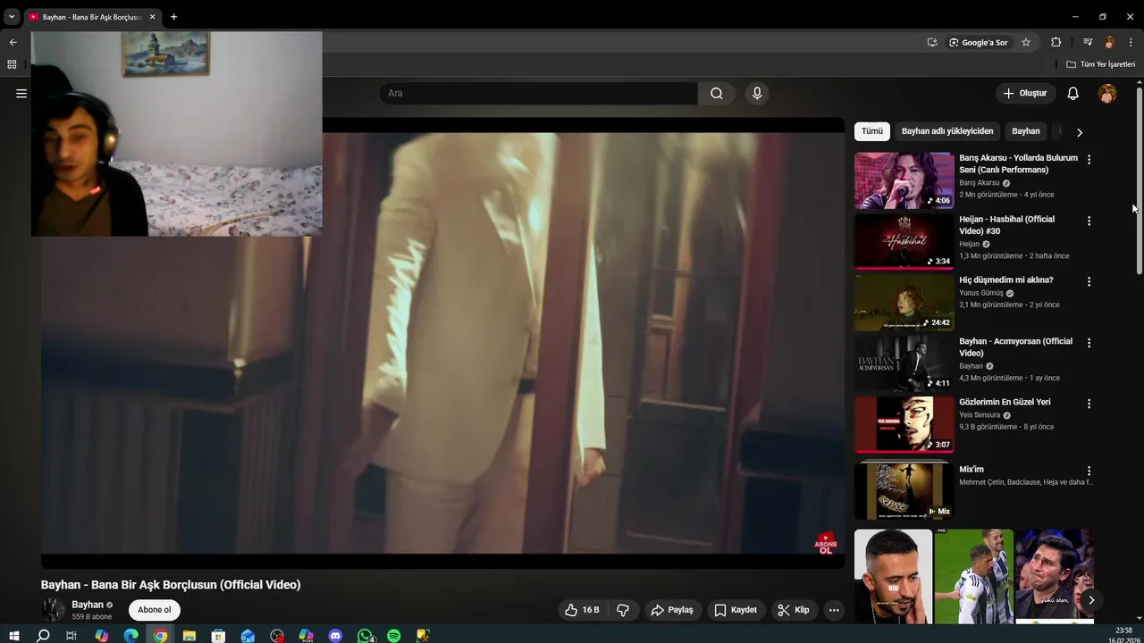Open the Chrome three-dot menu
This screenshot has width=1144, height=643.
click(1131, 42)
